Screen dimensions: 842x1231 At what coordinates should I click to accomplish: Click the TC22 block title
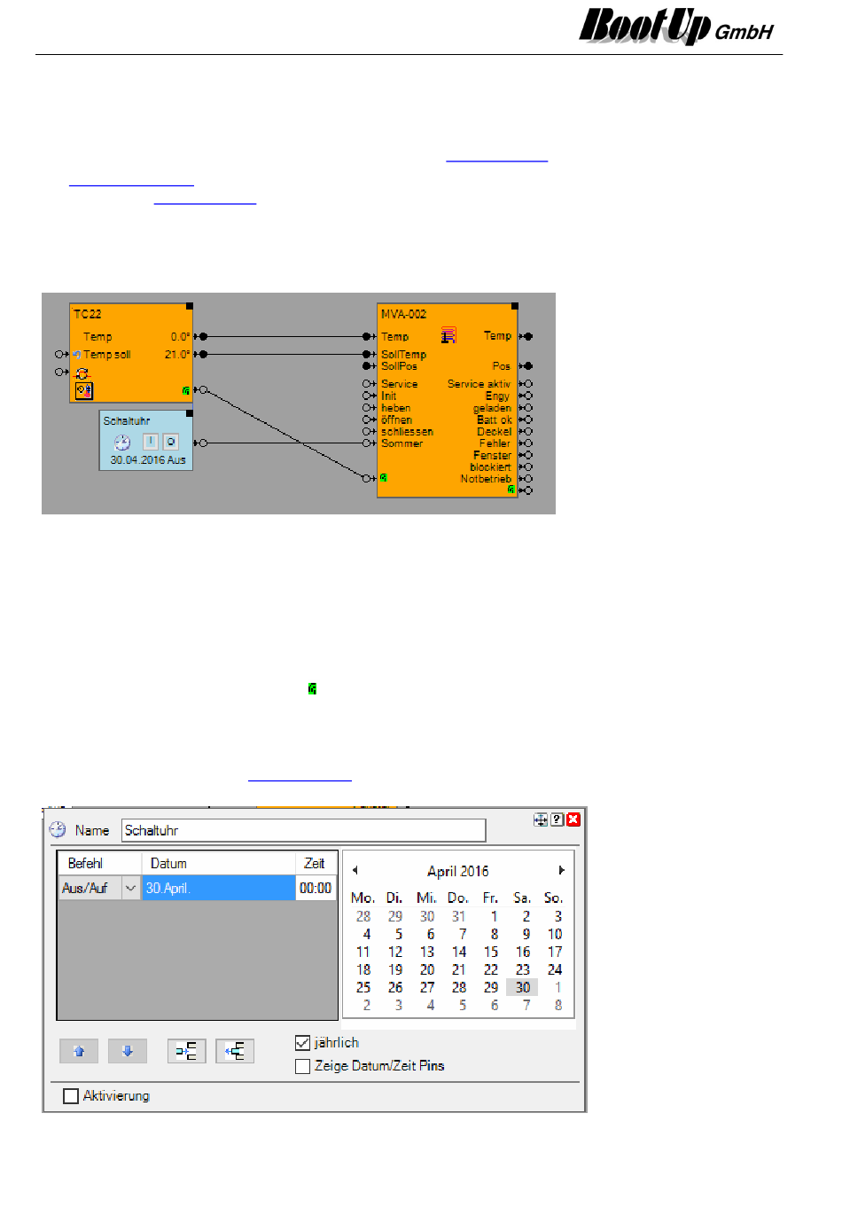(x=87, y=314)
